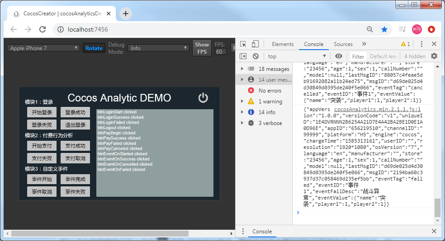View site information icon in address bar
445x241 pixels.
(61, 29)
